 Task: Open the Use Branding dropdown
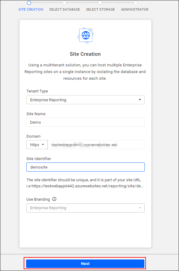tap(86, 208)
